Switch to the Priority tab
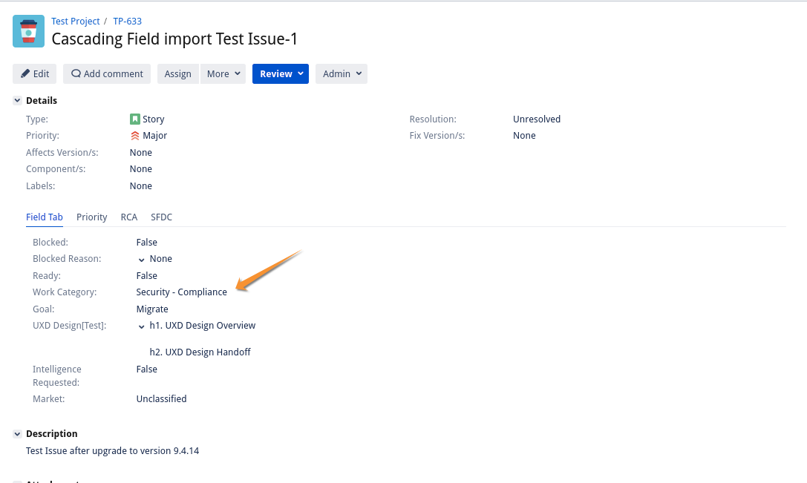Screen dimensions: 807x483 [91, 217]
